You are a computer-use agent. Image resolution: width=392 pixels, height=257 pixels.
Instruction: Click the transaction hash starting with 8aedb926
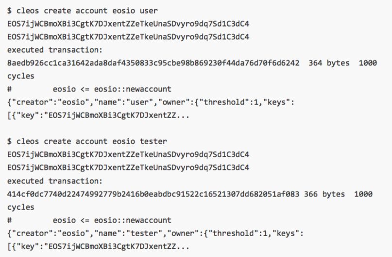[x=153, y=63]
